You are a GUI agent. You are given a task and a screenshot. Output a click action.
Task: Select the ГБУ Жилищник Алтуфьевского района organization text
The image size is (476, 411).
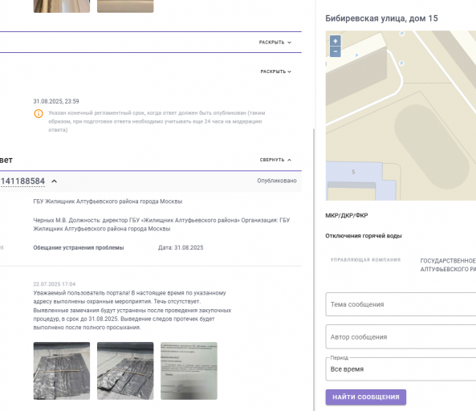tap(108, 201)
